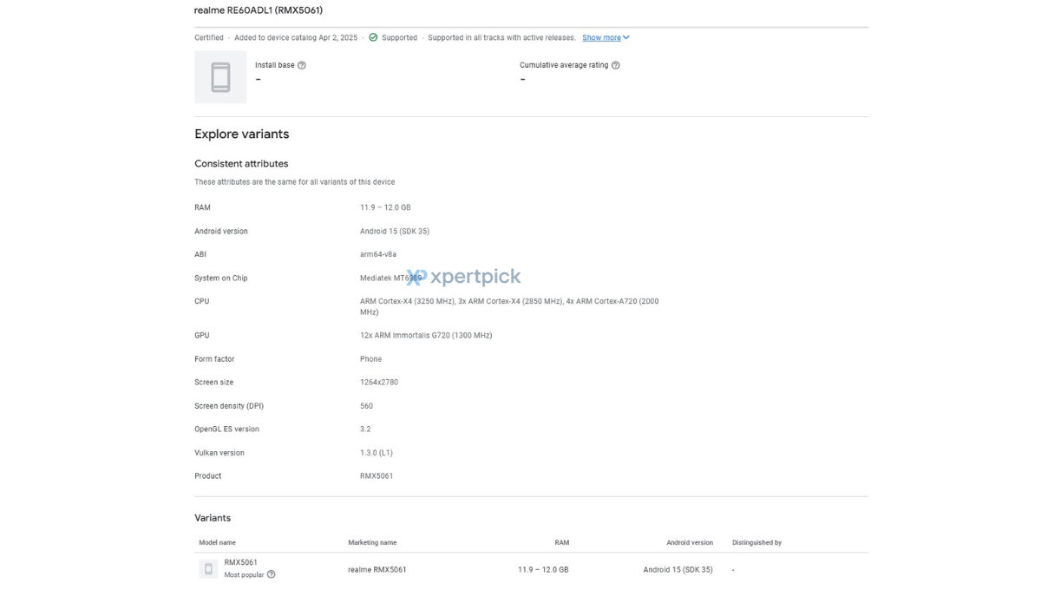Select the Model name column header
This screenshot has width=1041, height=590.
pos(217,542)
